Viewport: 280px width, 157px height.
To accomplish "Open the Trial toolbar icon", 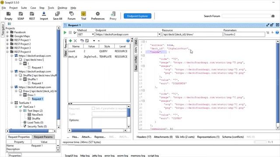I will (84, 16).
